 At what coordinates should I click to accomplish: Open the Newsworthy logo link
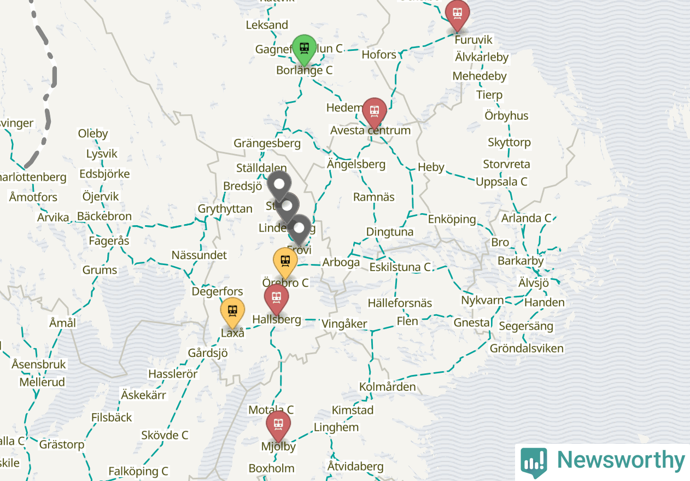603,462
